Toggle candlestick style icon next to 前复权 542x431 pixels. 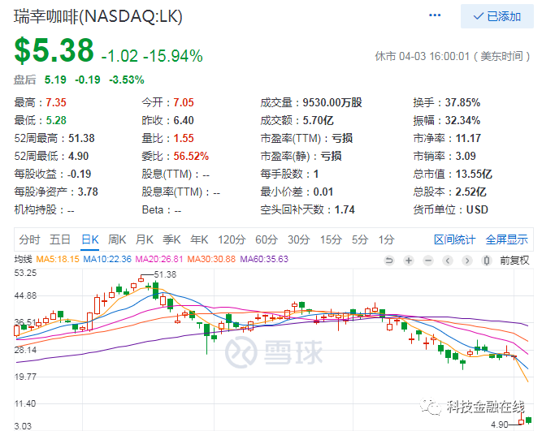(487, 261)
